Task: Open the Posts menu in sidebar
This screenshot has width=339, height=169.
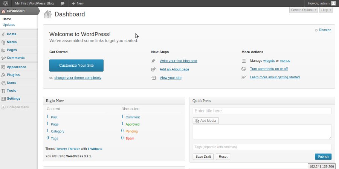Action: 11,34
